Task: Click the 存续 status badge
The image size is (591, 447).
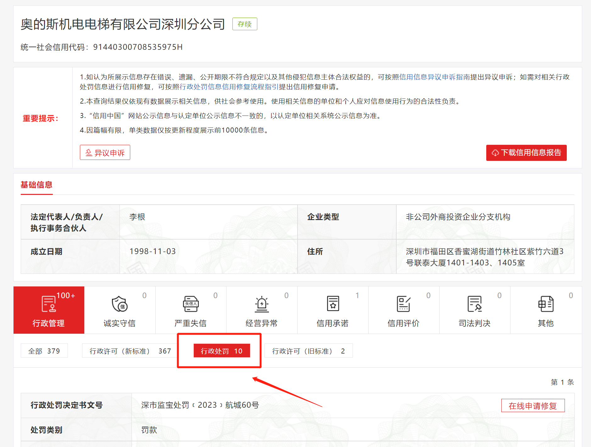Action: click(x=245, y=24)
